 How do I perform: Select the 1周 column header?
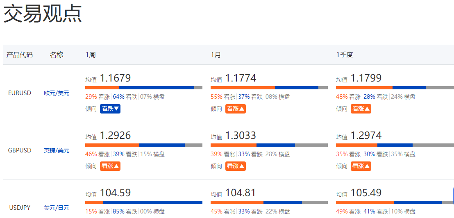(91, 54)
